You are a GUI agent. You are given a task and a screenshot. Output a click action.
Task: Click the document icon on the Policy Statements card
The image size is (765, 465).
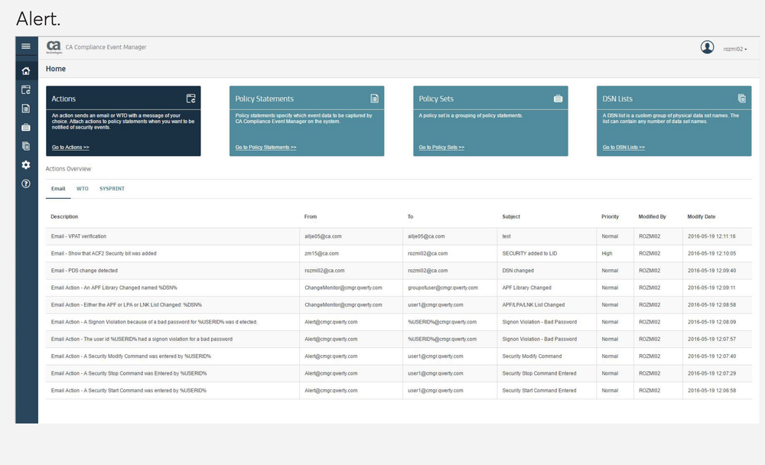click(x=373, y=98)
